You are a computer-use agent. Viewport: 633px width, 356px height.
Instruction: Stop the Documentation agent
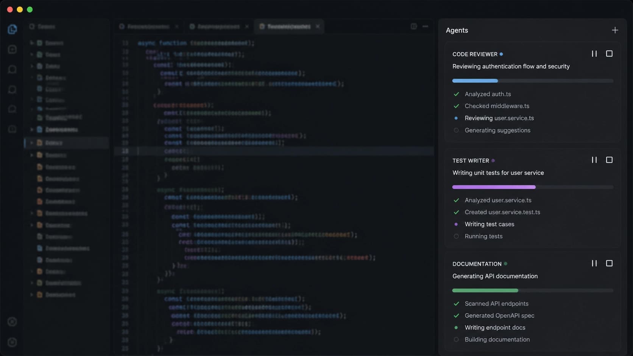click(609, 263)
